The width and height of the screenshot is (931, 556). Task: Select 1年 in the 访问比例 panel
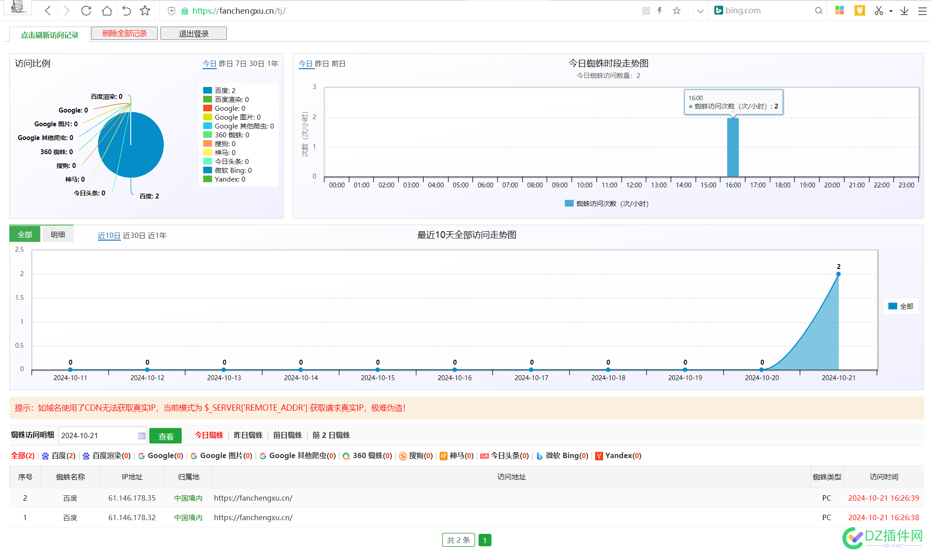[273, 64]
